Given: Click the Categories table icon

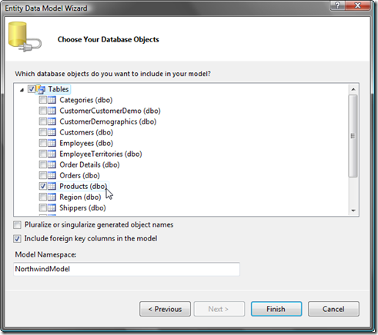Looking at the screenshot, I should coord(52,100).
